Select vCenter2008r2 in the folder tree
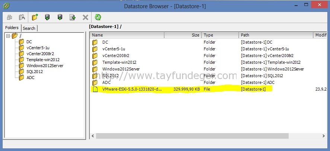The image size is (330, 151). (40, 54)
